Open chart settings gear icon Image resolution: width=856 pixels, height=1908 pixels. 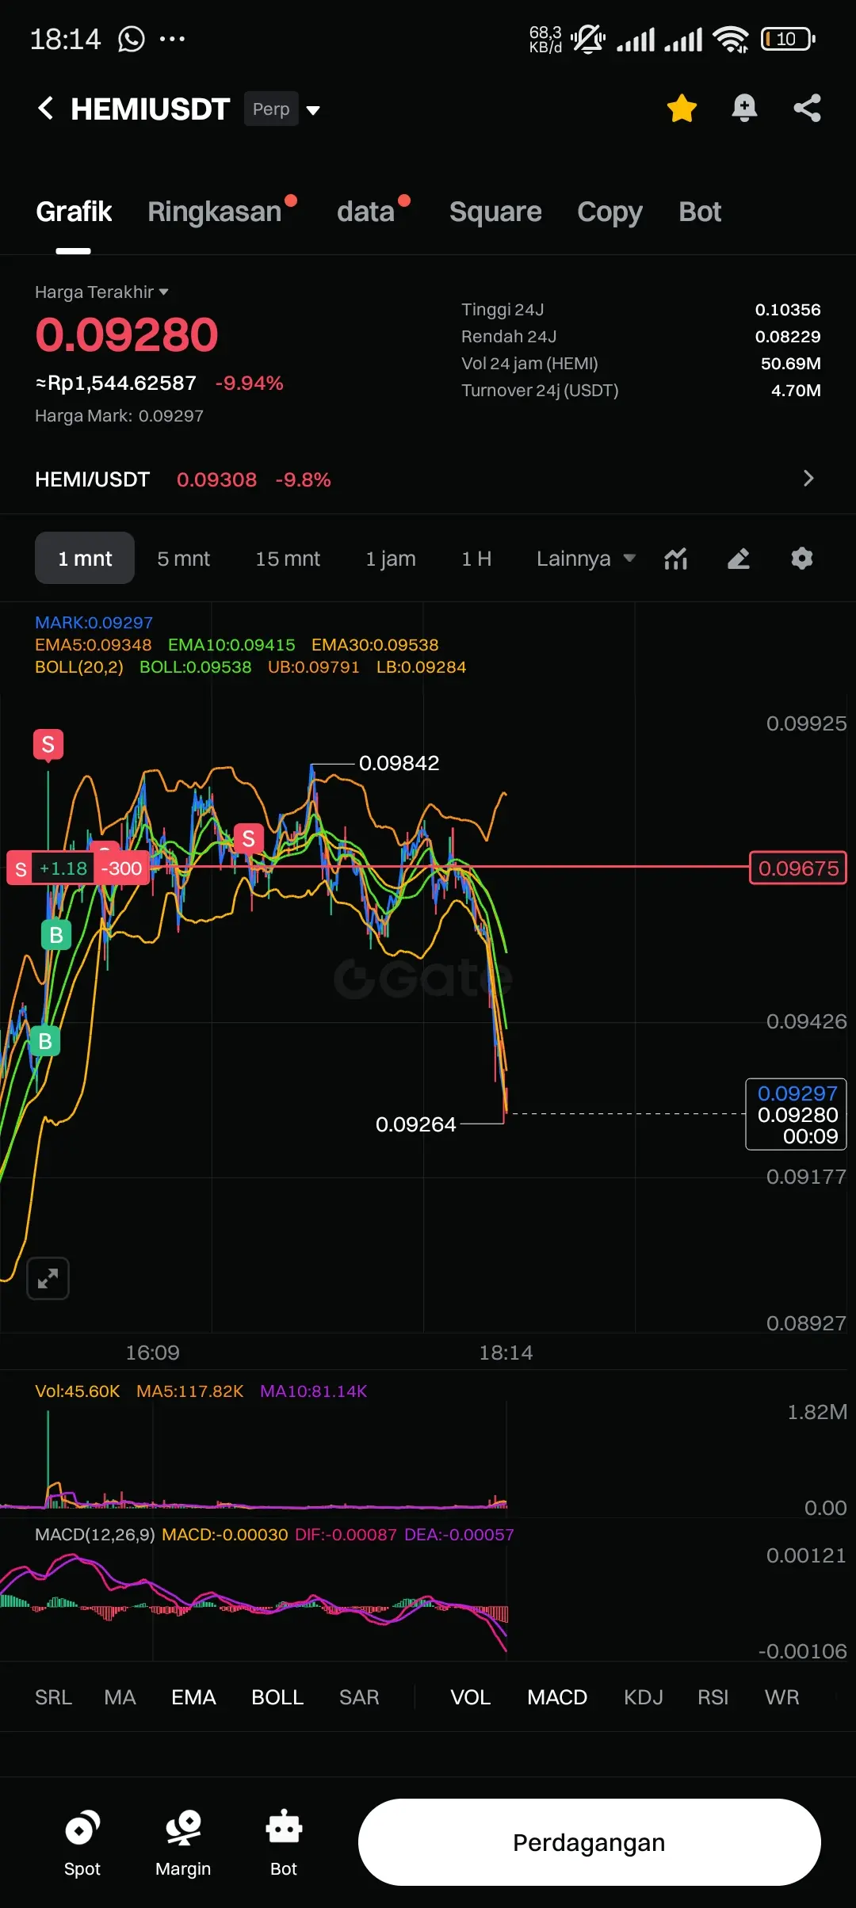tap(802, 559)
